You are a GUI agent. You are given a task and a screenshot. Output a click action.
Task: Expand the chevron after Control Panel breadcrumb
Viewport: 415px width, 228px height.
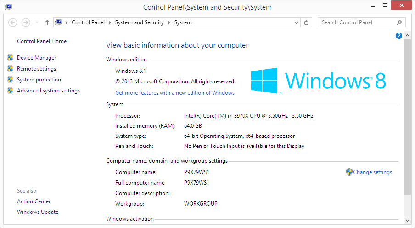[x=110, y=22]
